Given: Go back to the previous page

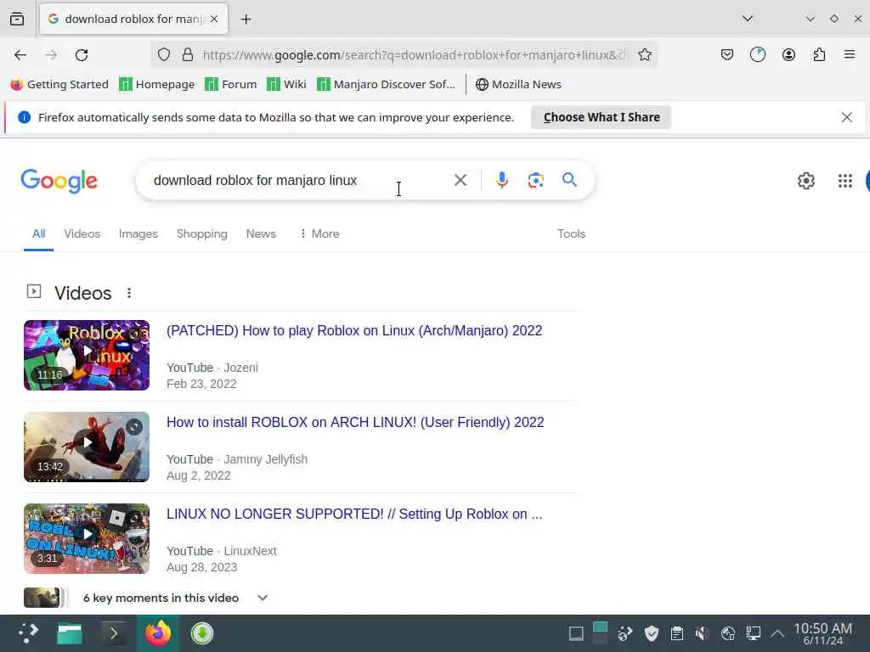Looking at the screenshot, I should tap(20, 55).
